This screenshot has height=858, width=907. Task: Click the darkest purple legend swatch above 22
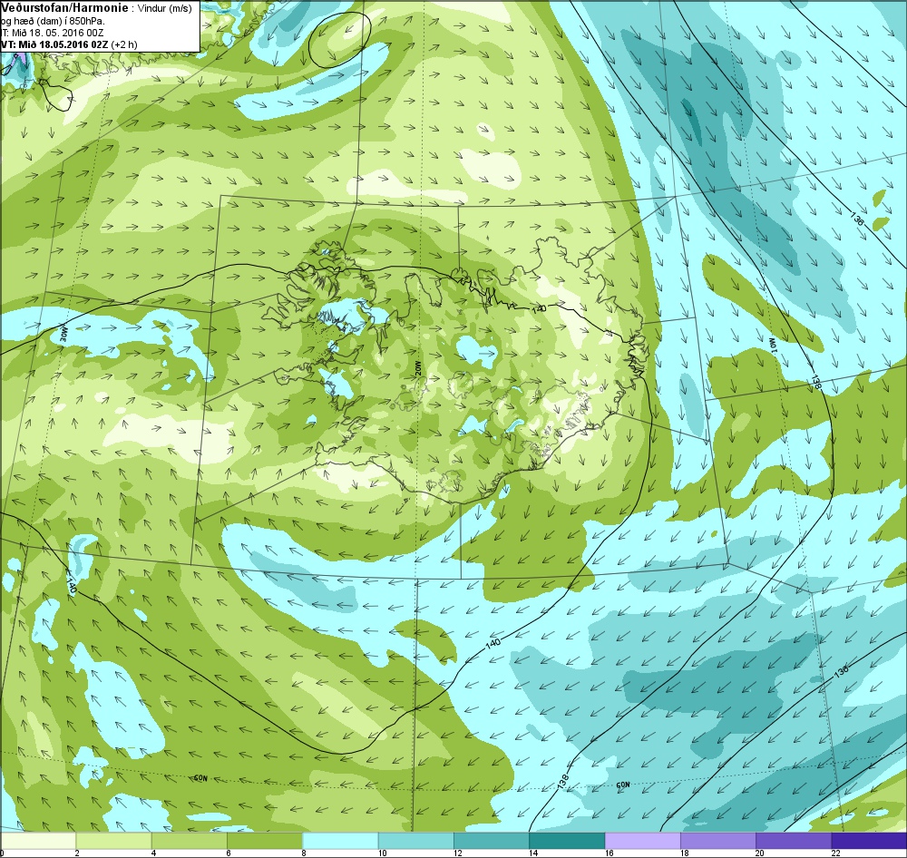(870, 840)
